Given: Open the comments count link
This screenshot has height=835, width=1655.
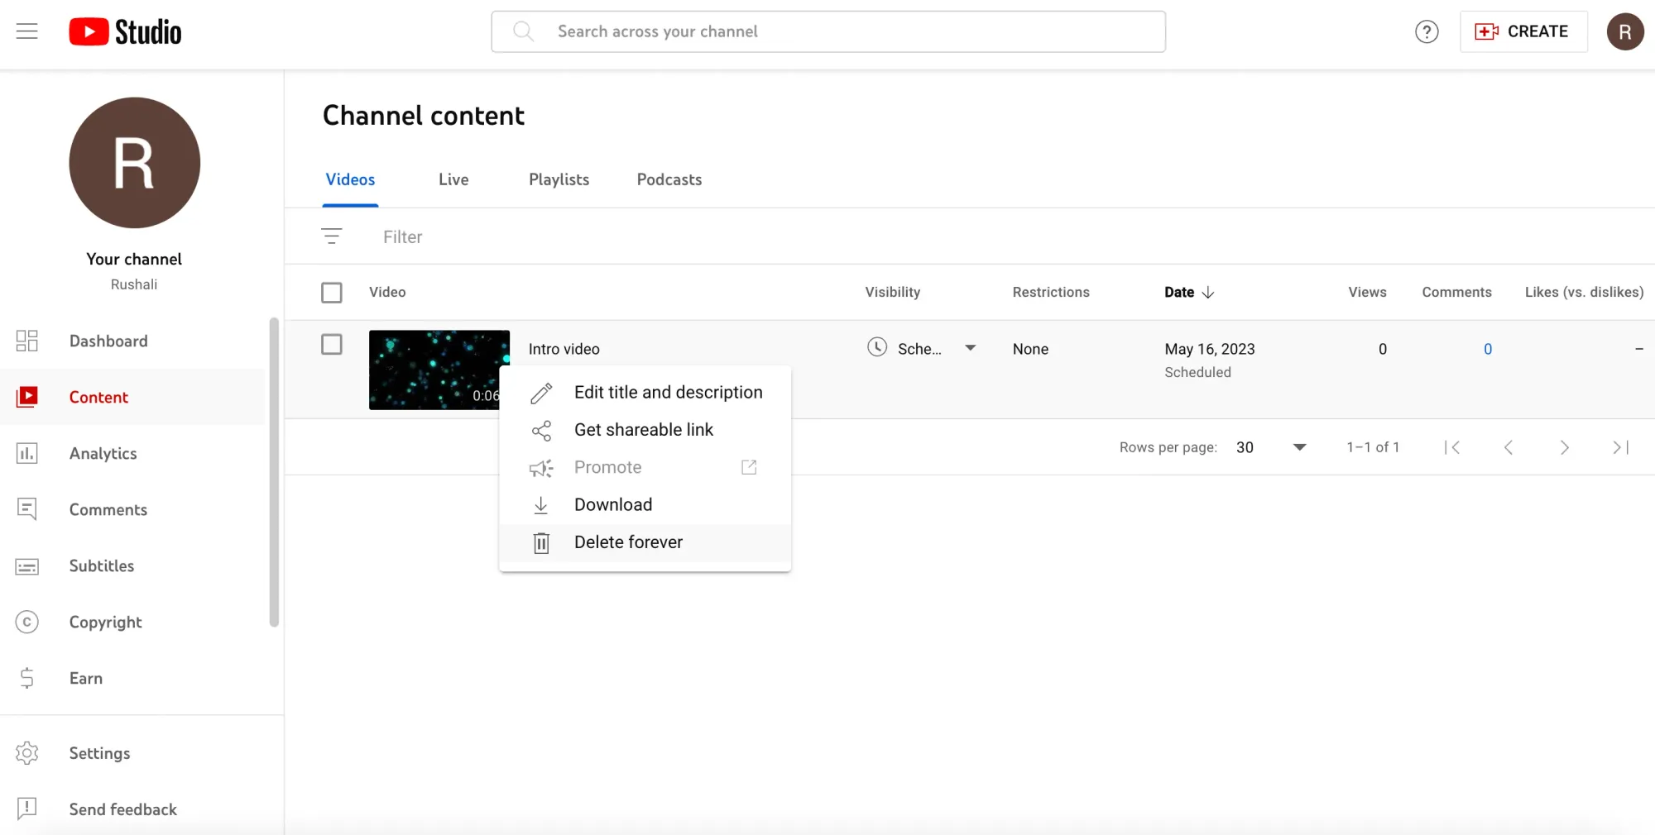Looking at the screenshot, I should (1487, 349).
